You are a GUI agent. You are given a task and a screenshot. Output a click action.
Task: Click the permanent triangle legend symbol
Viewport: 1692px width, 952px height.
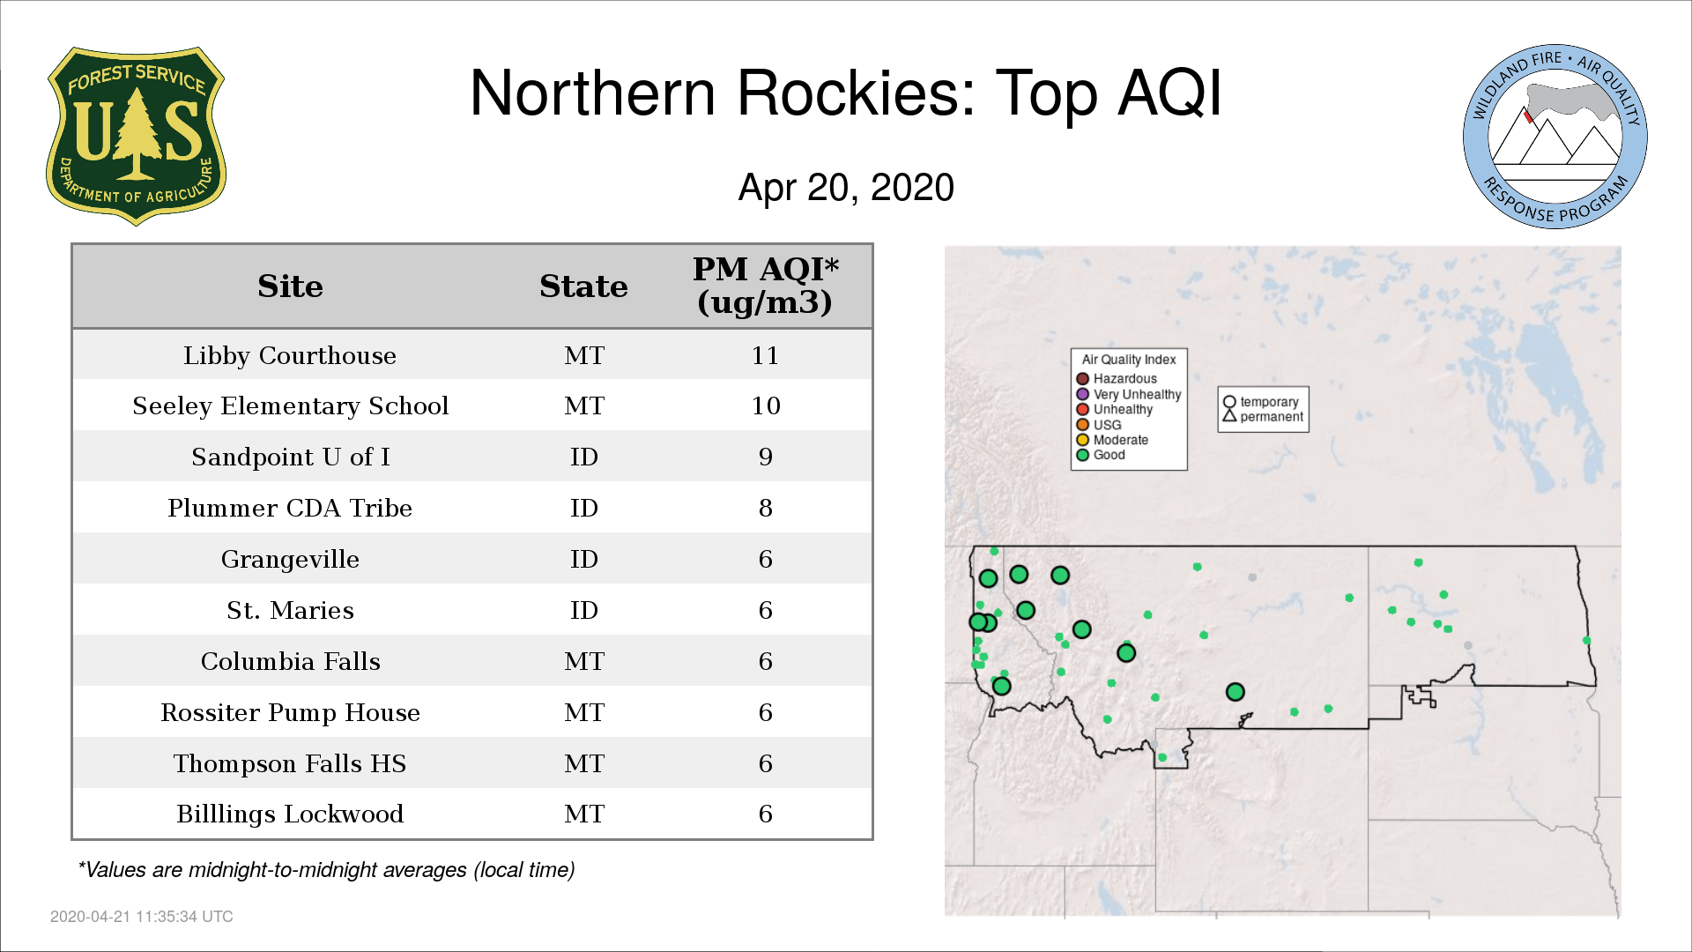click(1229, 415)
